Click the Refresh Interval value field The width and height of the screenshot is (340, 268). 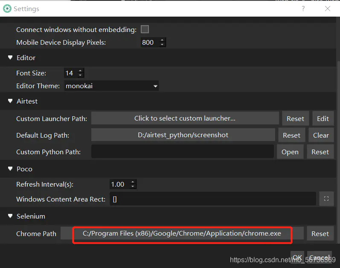click(x=120, y=184)
